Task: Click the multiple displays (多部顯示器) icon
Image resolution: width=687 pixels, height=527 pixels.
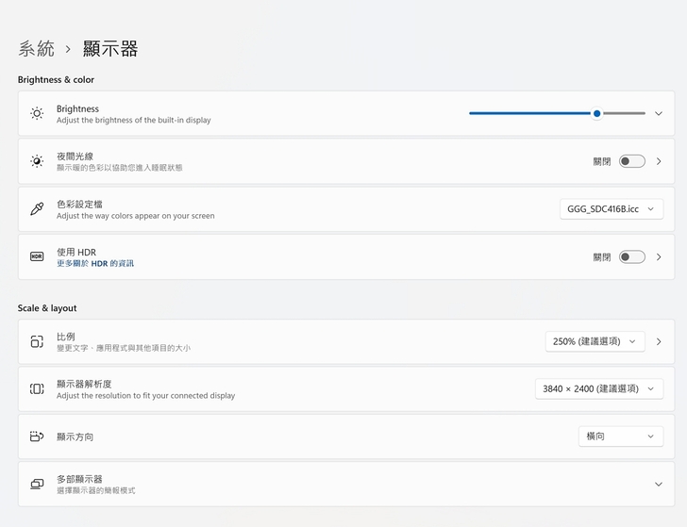Action: (37, 484)
